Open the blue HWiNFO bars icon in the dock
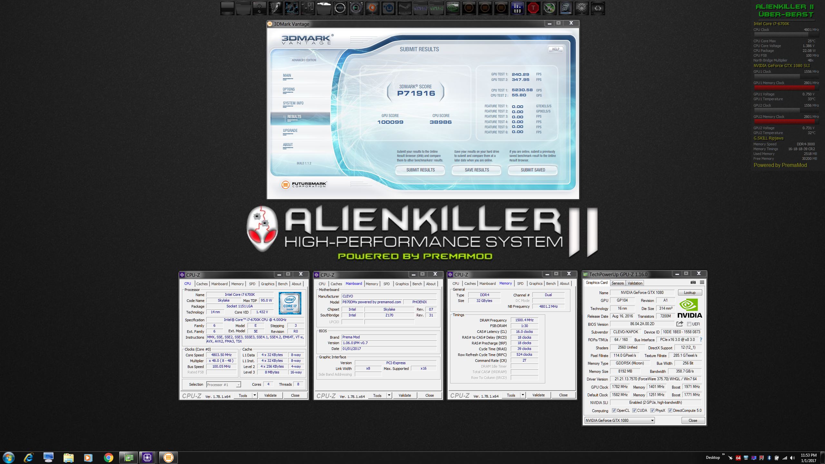The height and width of the screenshot is (464, 825). click(x=517, y=8)
